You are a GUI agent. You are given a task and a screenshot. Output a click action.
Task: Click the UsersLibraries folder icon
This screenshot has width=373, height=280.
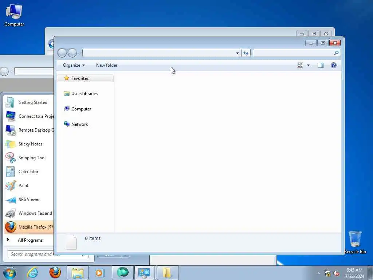67,94
